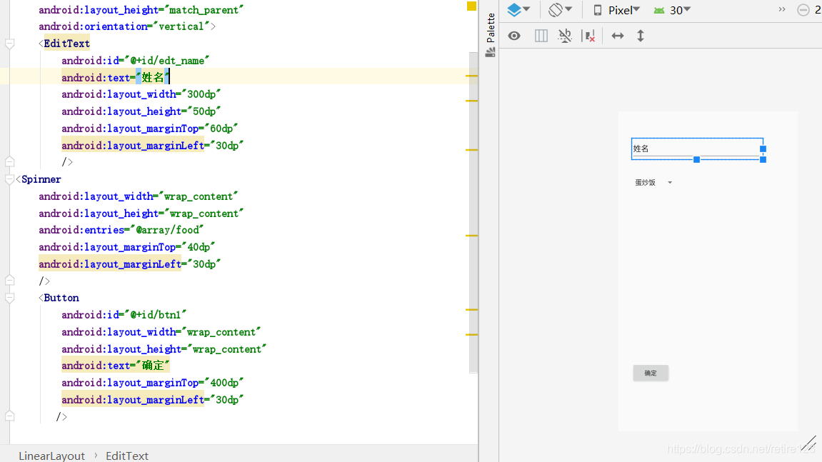Show more toolbar options chevron

(781, 9)
